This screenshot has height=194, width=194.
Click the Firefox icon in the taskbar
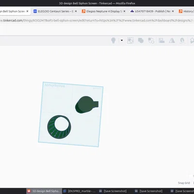29,191
